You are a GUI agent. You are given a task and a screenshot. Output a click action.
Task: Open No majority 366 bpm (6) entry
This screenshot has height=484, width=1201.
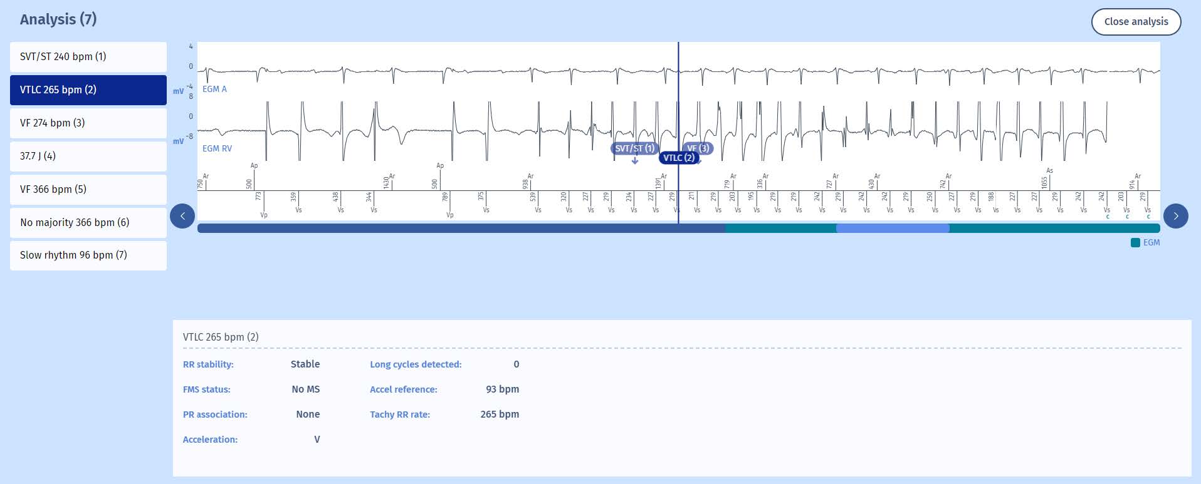tap(88, 223)
